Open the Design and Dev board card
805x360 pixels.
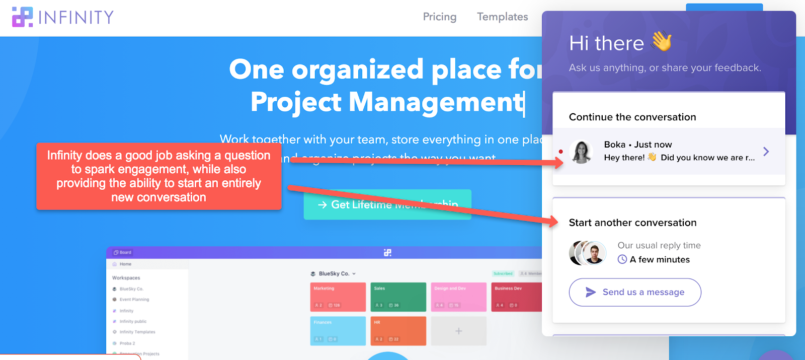(459, 297)
